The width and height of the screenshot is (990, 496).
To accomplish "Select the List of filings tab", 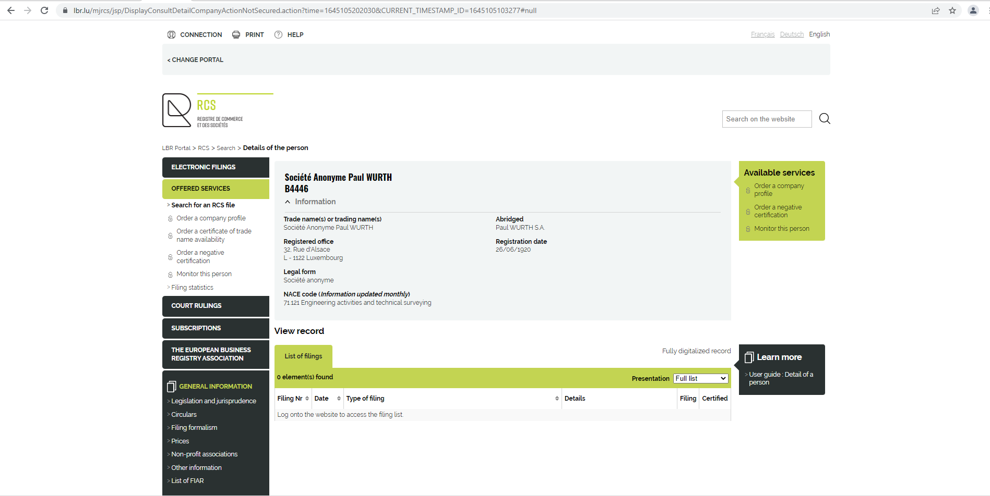I will pyautogui.click(x=303, y=356).
